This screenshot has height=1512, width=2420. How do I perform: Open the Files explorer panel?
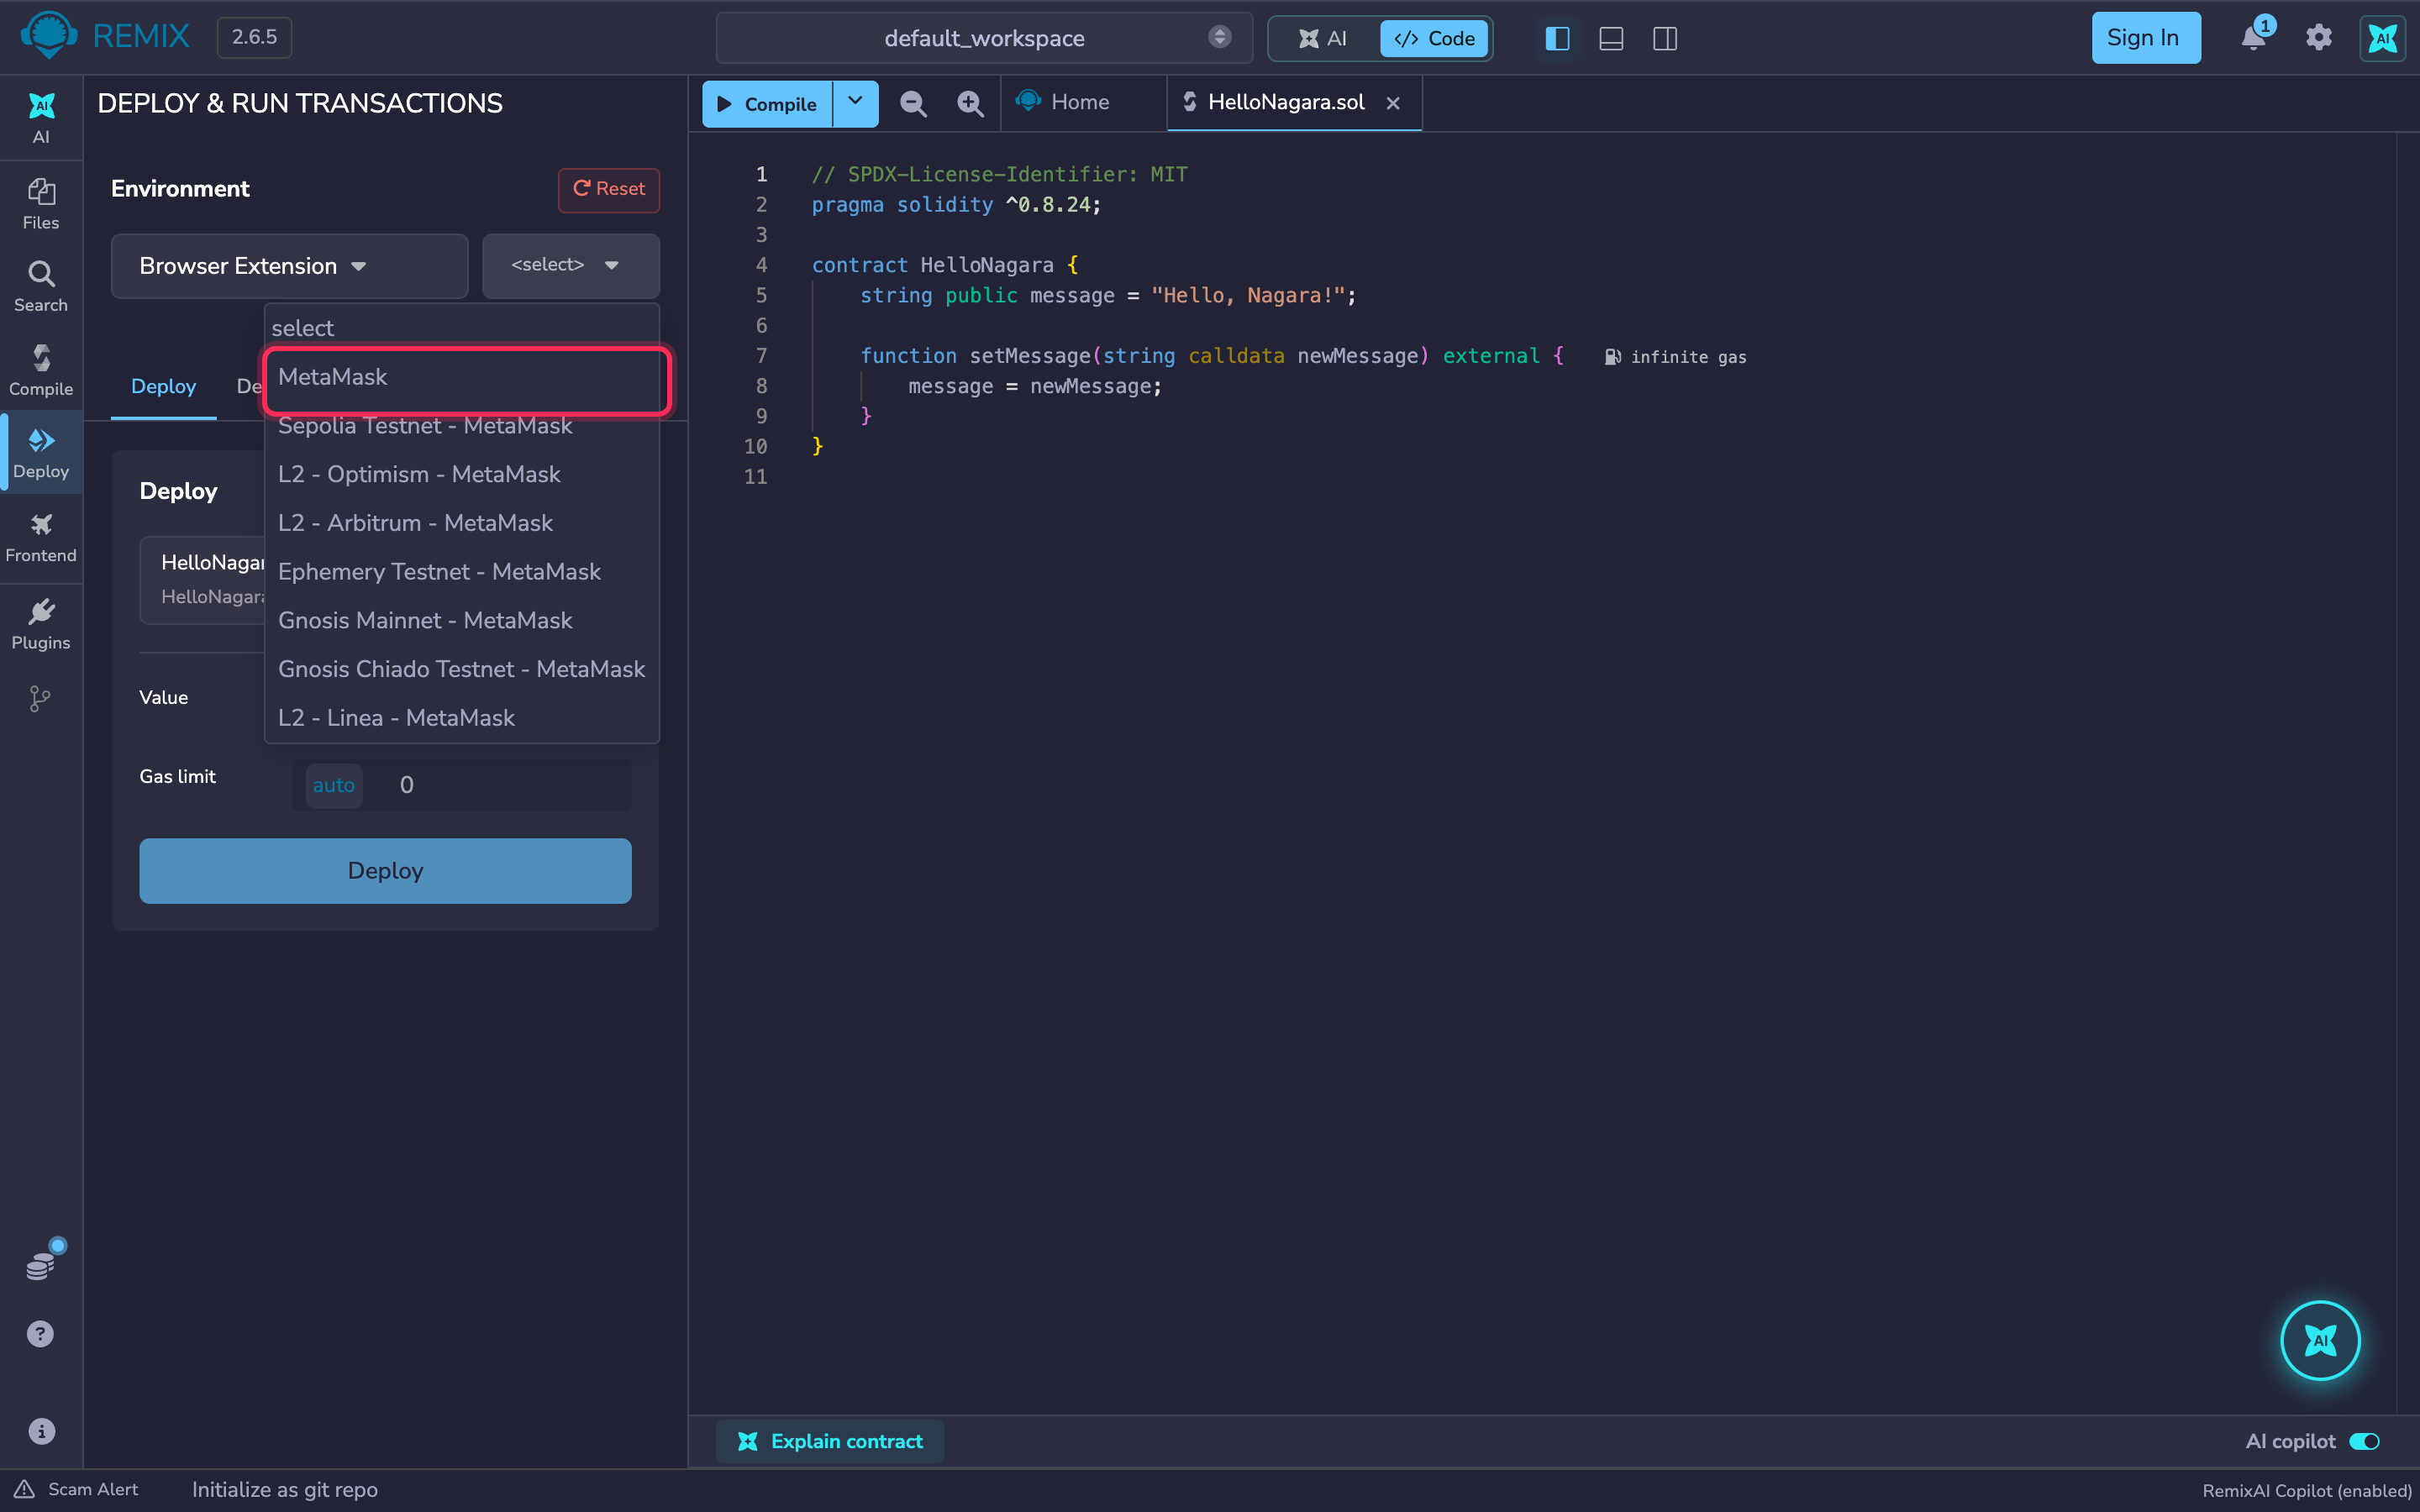[41, 204]
